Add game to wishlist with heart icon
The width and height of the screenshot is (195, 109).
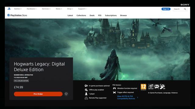(66, 94)
